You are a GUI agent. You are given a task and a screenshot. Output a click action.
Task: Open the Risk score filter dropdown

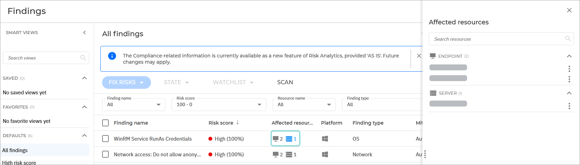pos(219,104)
